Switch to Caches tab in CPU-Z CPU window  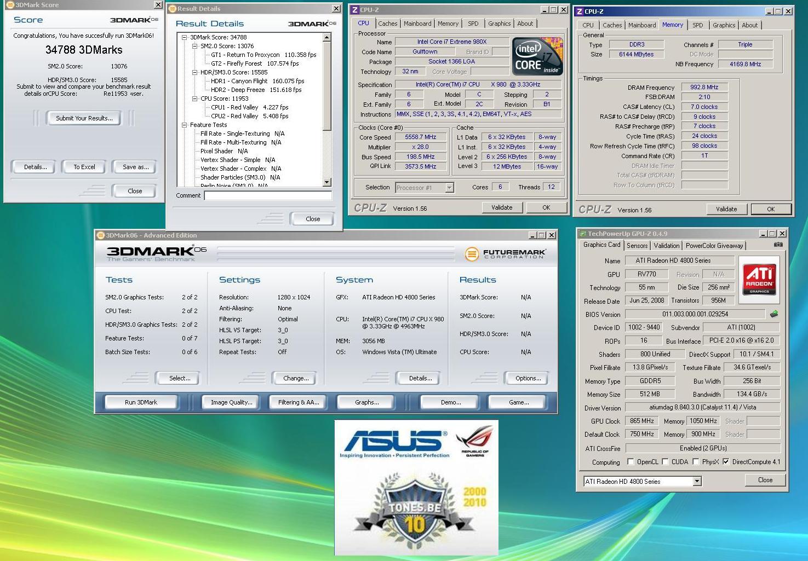[387, 24]
